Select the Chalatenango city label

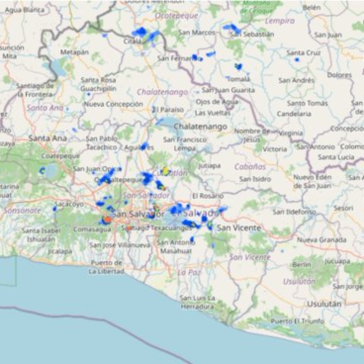(200, 127)
